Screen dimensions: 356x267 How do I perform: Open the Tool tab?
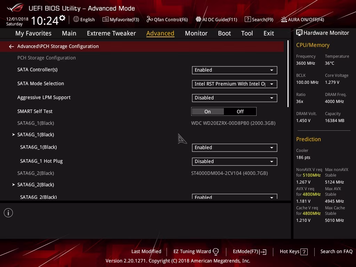pos(247,33)
